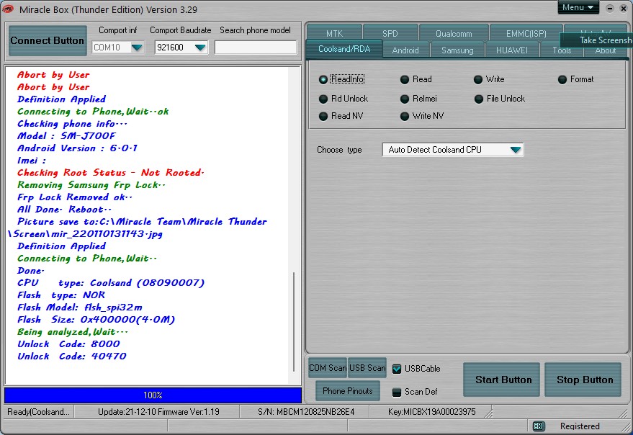Click the status bar grid icon near Registered
This screenshot has width=633, height=435.
(538, 426)
